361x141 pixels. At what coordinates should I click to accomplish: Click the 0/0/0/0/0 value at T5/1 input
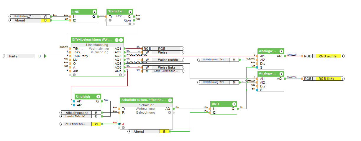pos(64,47)
